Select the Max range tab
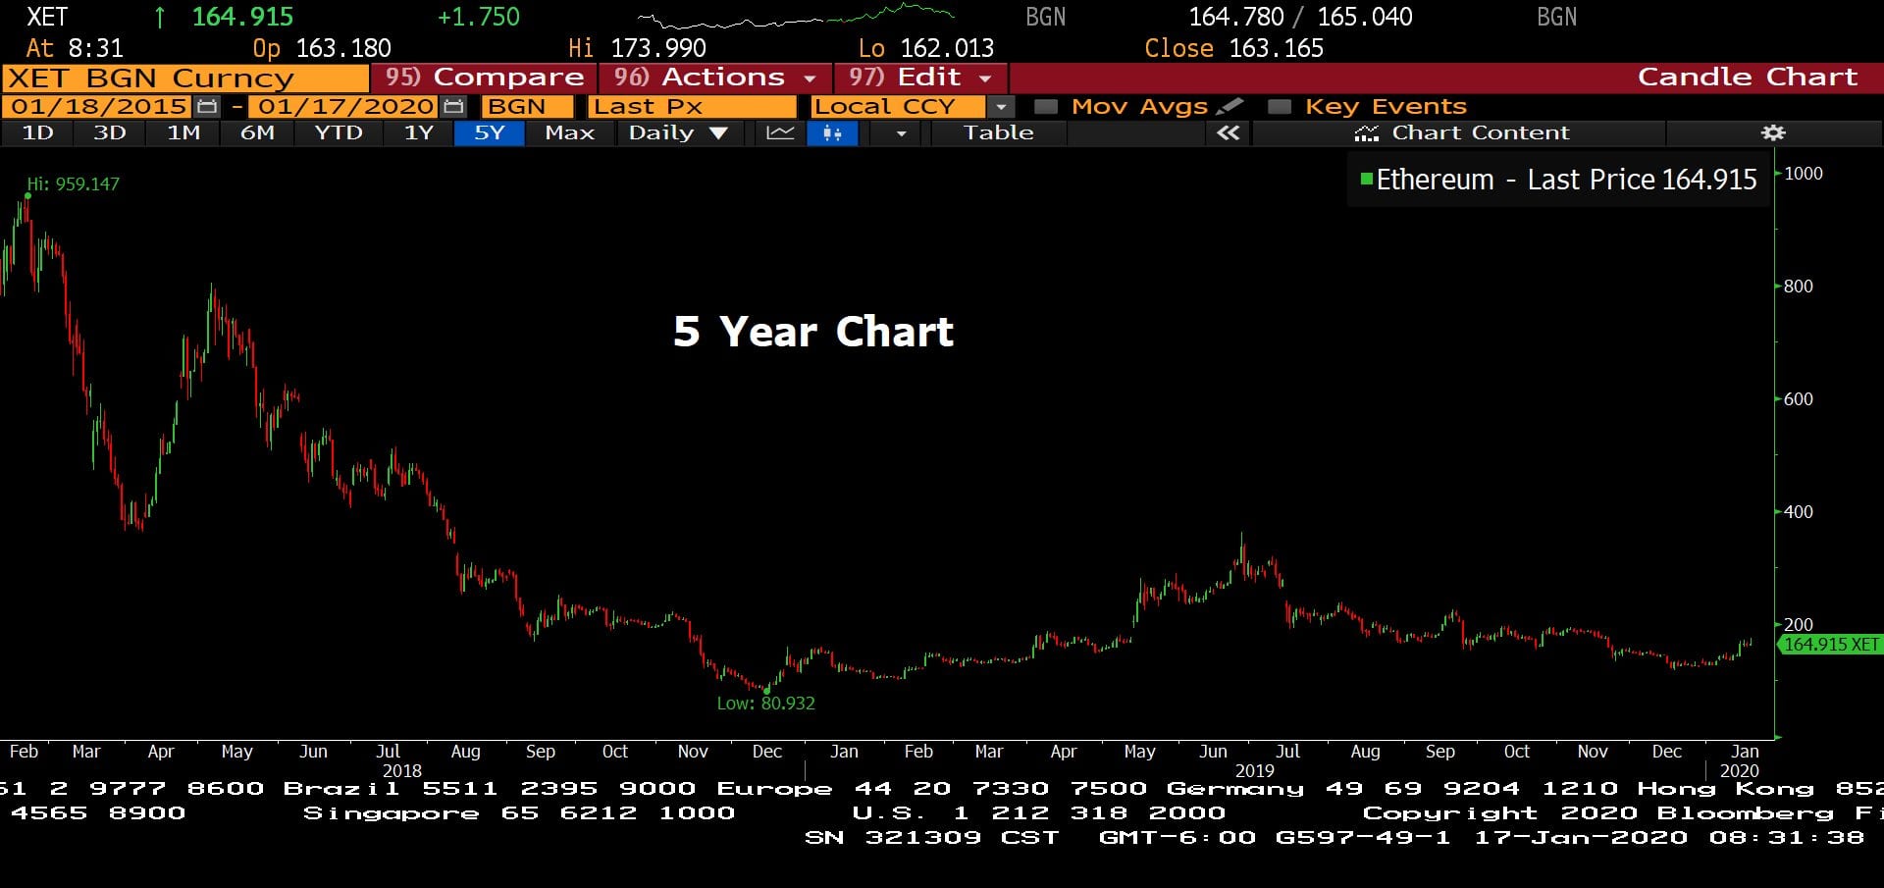 pyautogui.click(x=570, y=132)
